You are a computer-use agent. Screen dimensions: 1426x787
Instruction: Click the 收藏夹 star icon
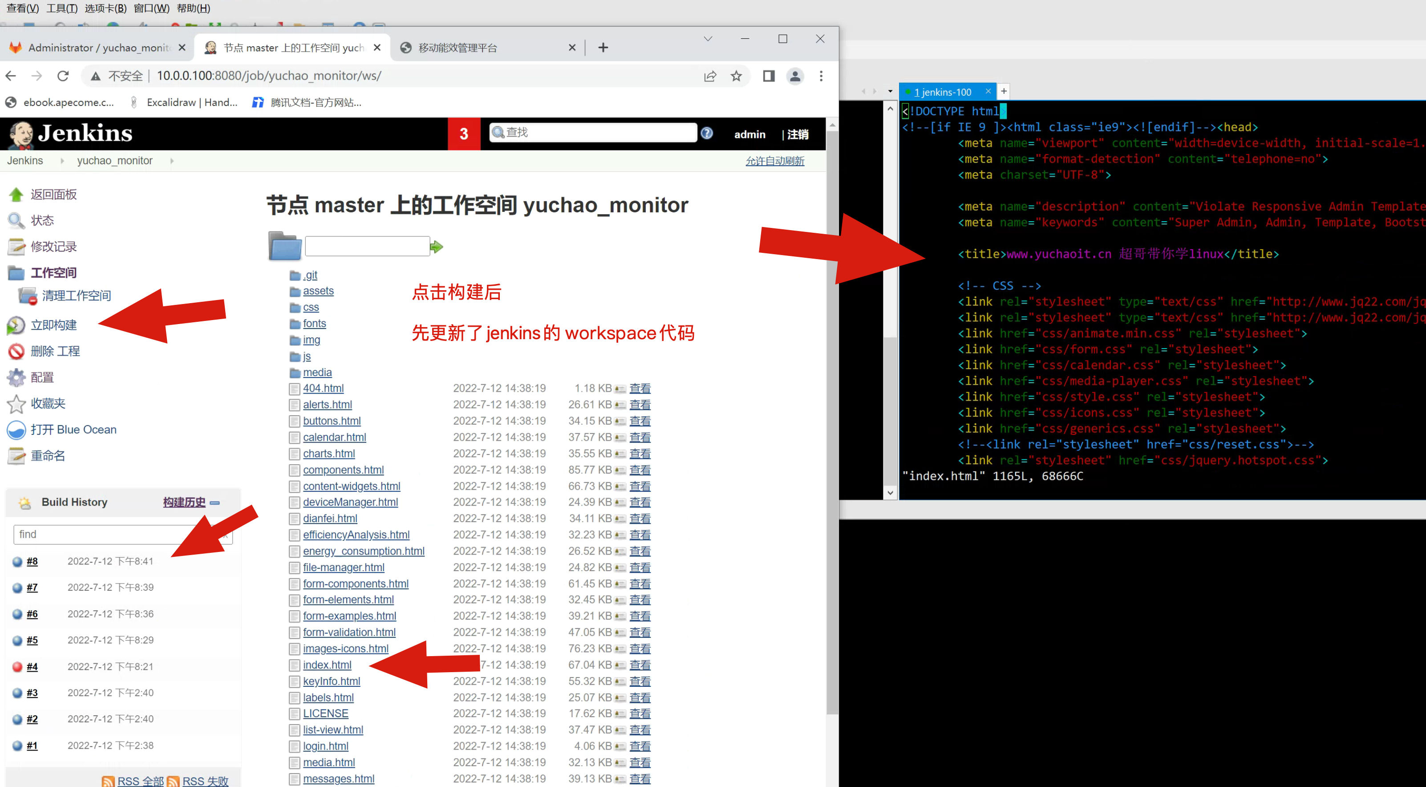point(16,404)
